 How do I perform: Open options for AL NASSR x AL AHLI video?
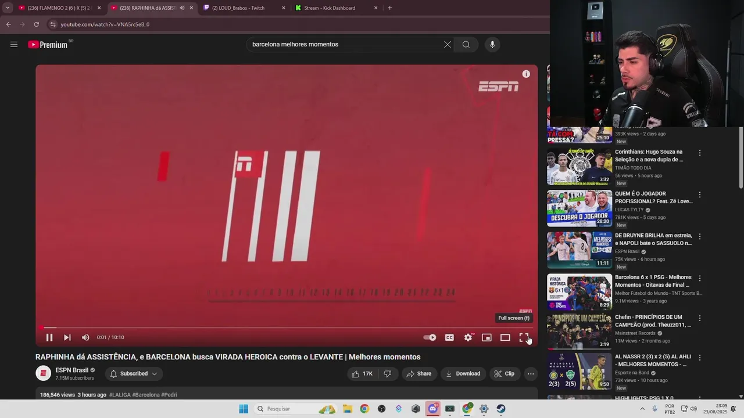click(700, 358)
